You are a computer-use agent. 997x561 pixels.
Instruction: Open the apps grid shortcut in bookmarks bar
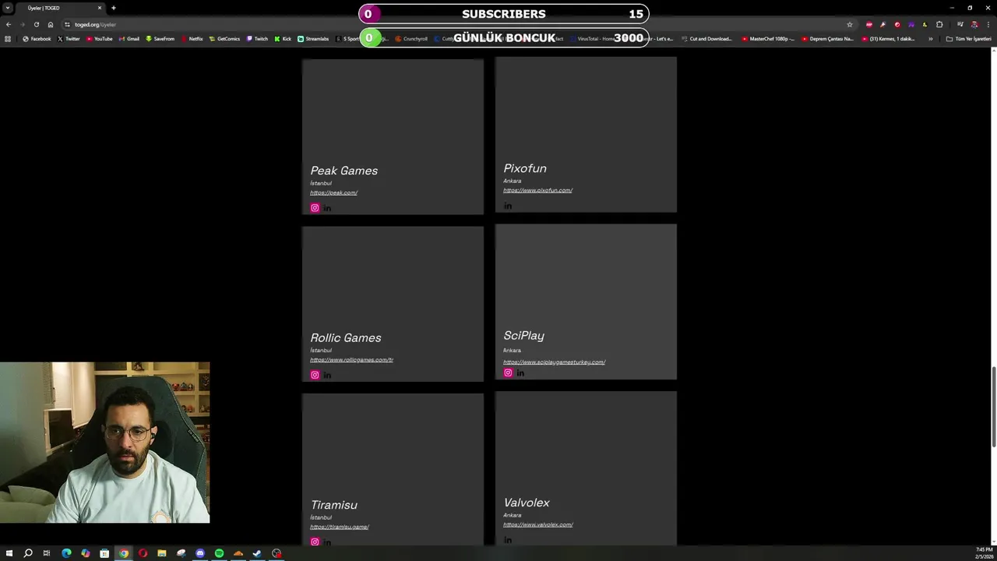[x=8, y=39]
